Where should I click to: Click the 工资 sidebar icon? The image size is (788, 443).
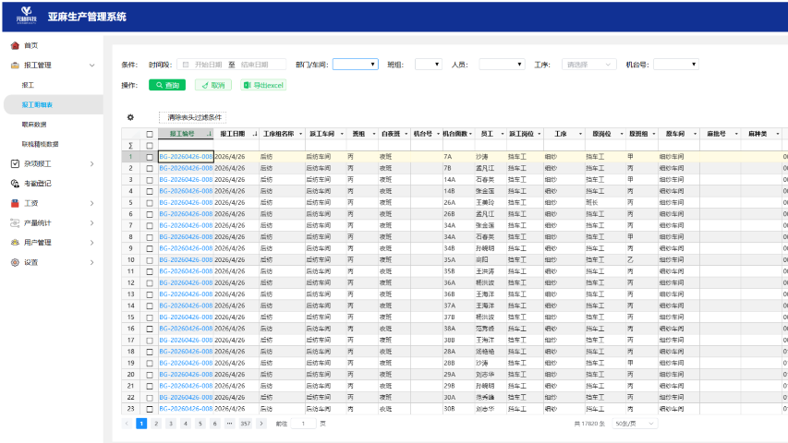pos(15,203)
